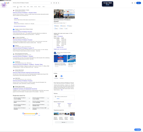Screen dimensions: 143x132
Task: Click the next arrow on posts carousel
Action: point(75,62)
